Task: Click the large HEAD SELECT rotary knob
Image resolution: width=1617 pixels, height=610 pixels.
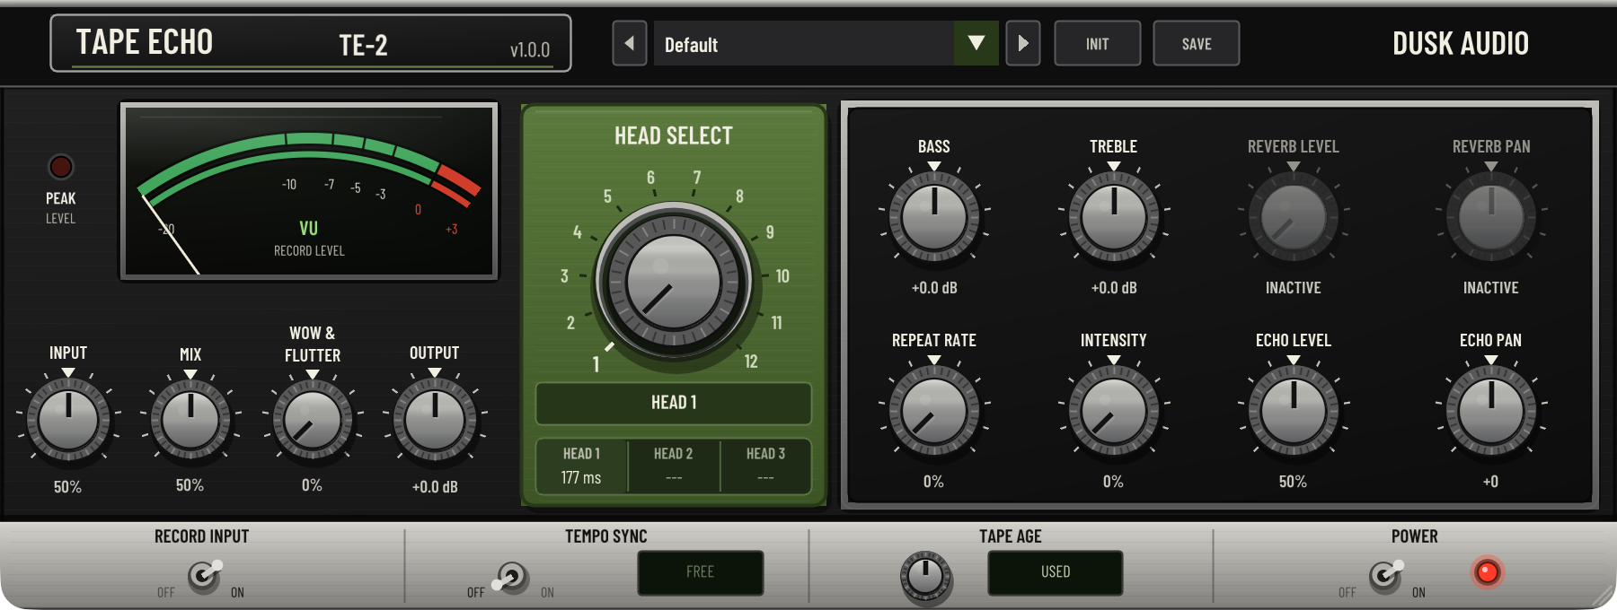Action: point(674,282)
